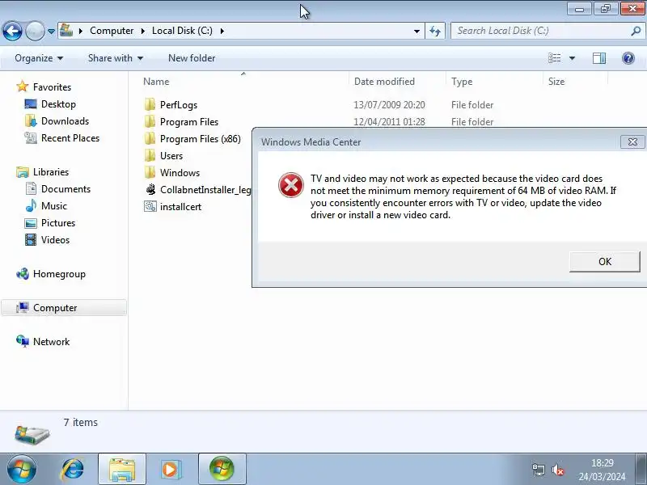This screenshot has width=647, height=485.
Task: Sort by Date modified column
Action: pos(397,82)
